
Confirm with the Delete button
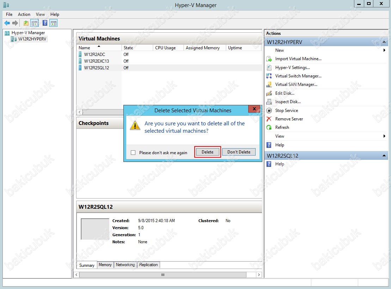coord(207,152)
